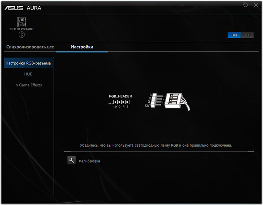Click the text starting with 'Убедитесь, что вы используете'
This screenshot has width=263, height=205.
click(x=156, y=145)
